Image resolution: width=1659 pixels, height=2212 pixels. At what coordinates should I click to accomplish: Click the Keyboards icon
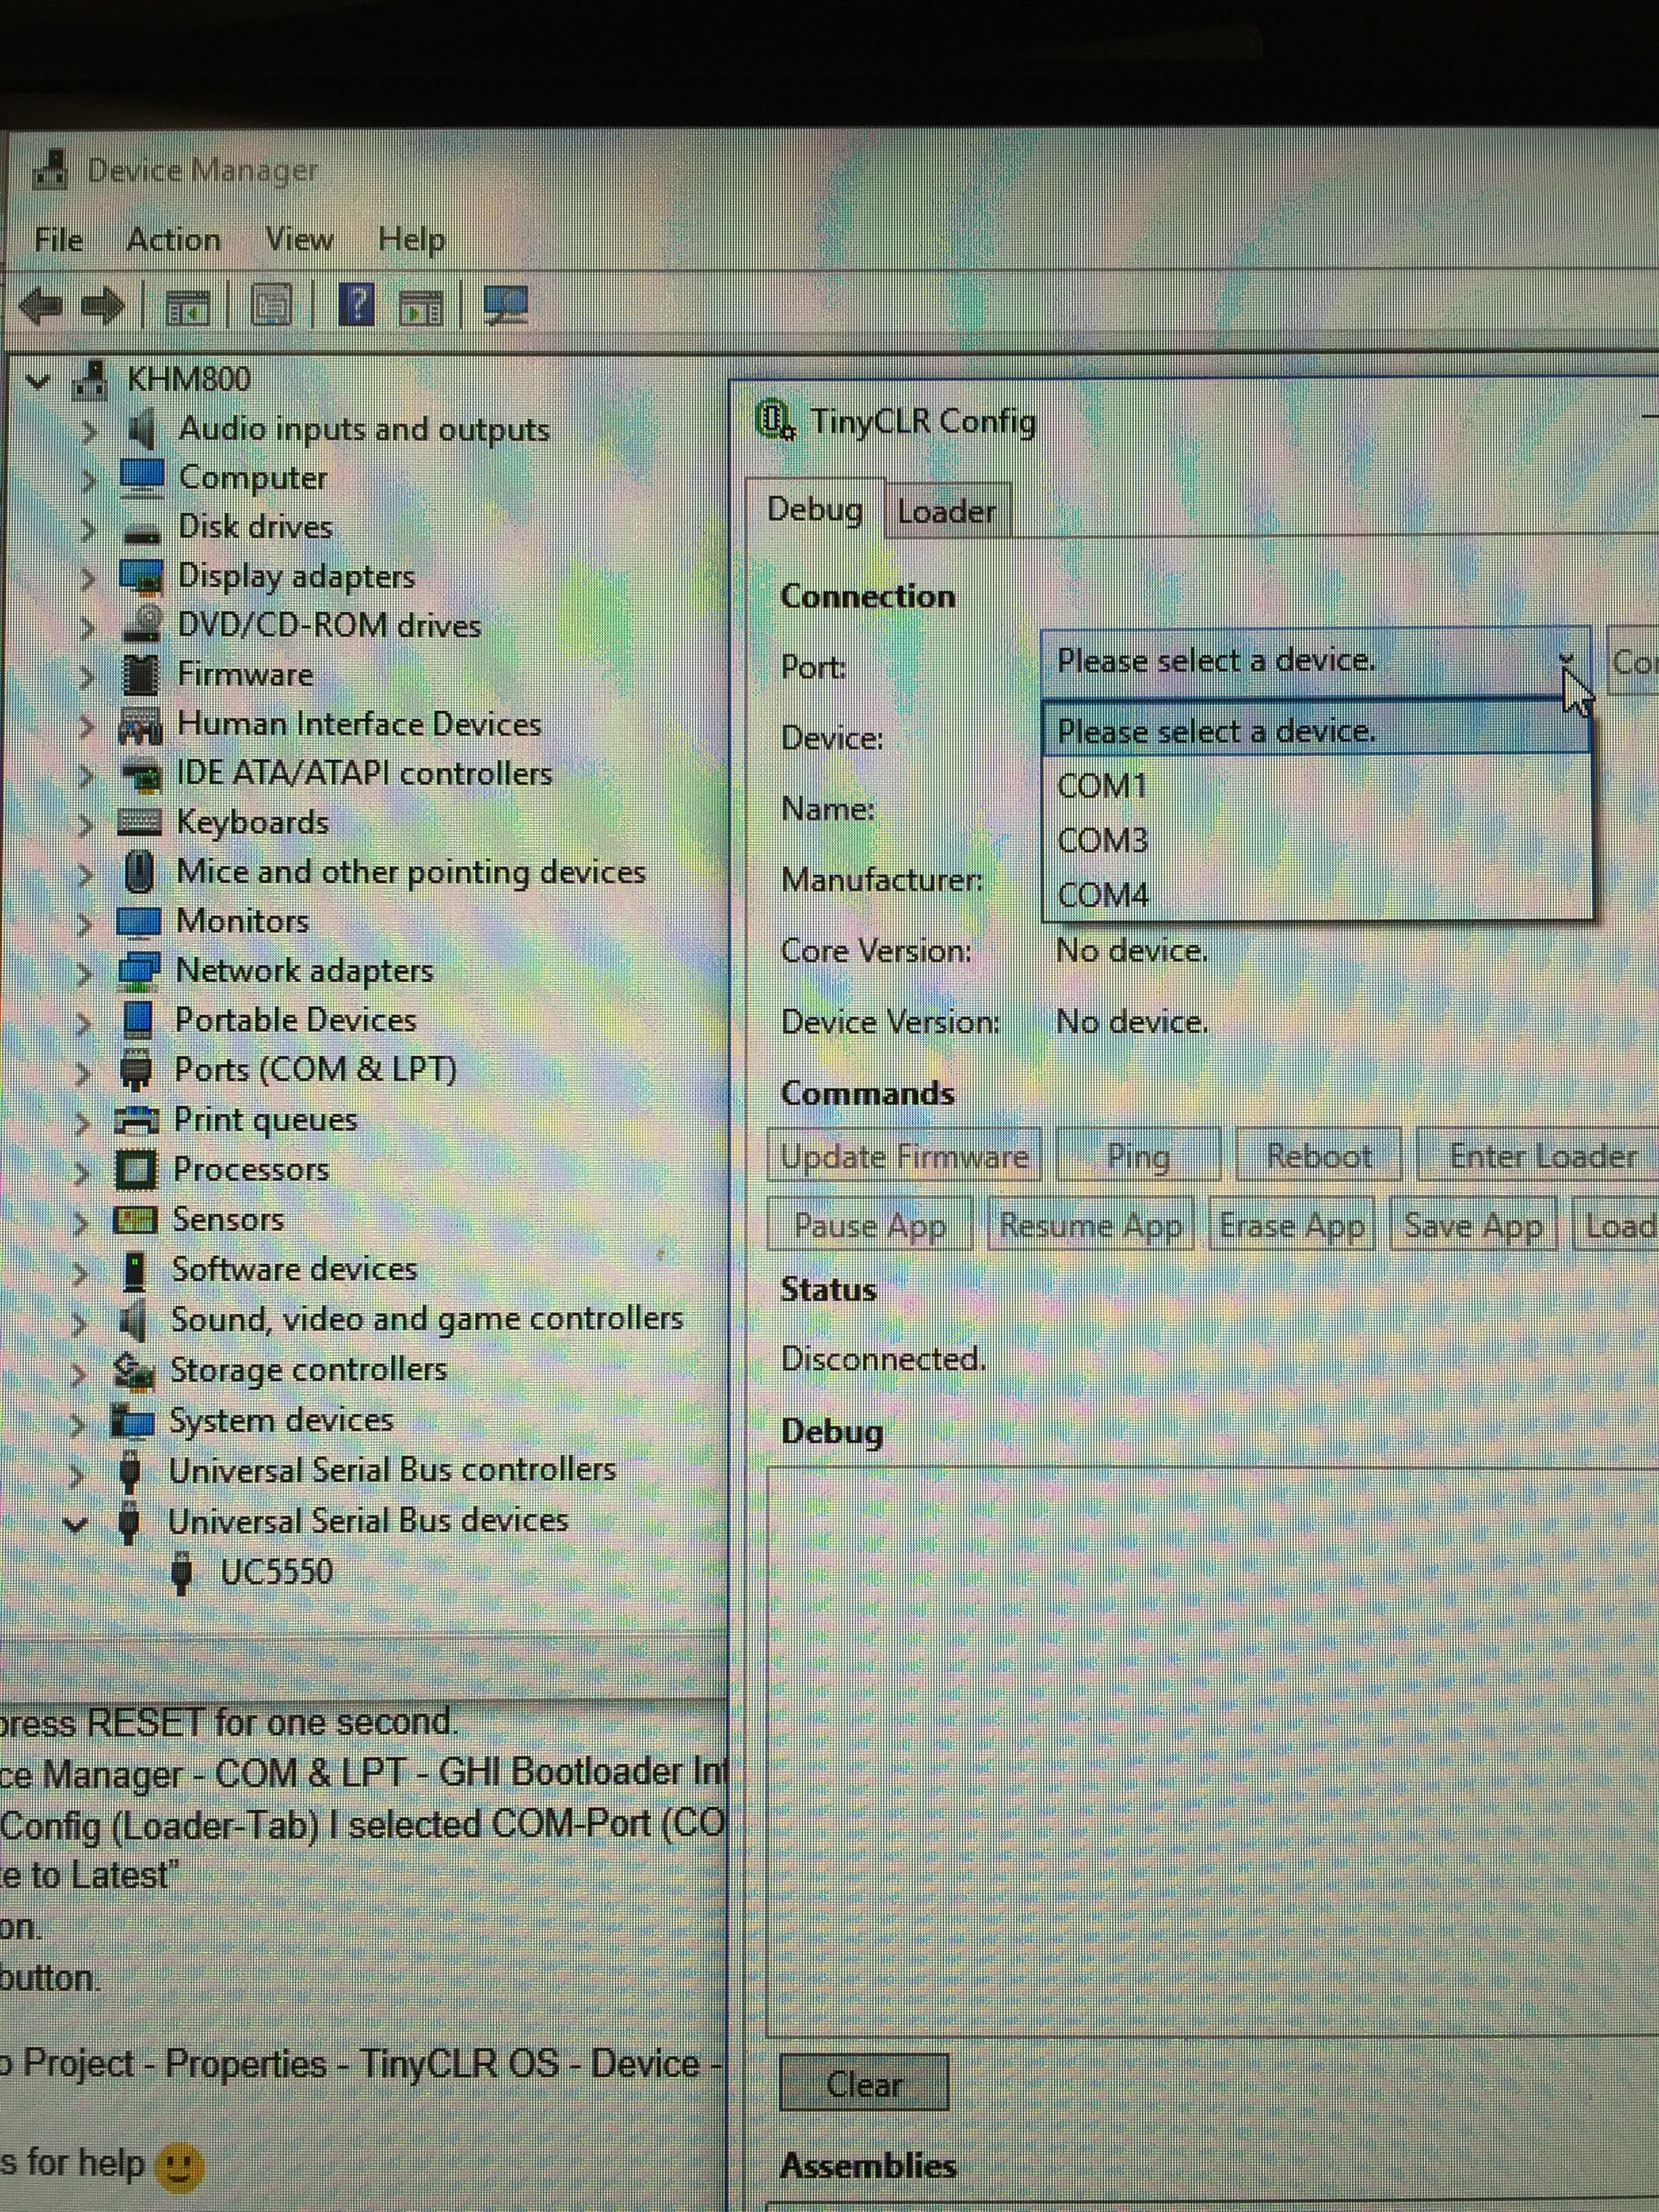coord(139,822)
